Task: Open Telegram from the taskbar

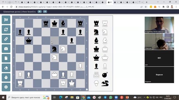Action: coord(105,97)
